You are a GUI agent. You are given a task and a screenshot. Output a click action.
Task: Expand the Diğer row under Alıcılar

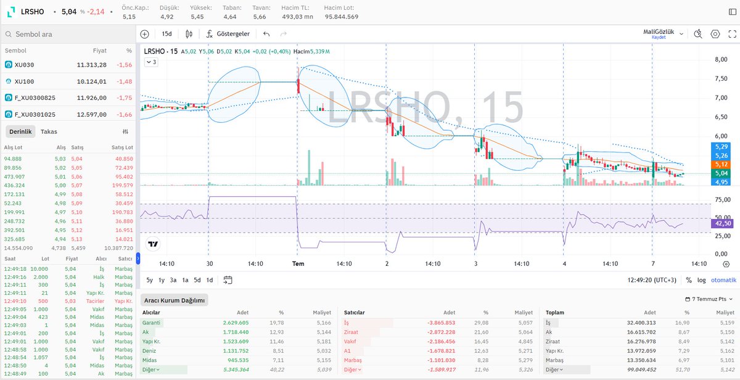click(151, 370)
